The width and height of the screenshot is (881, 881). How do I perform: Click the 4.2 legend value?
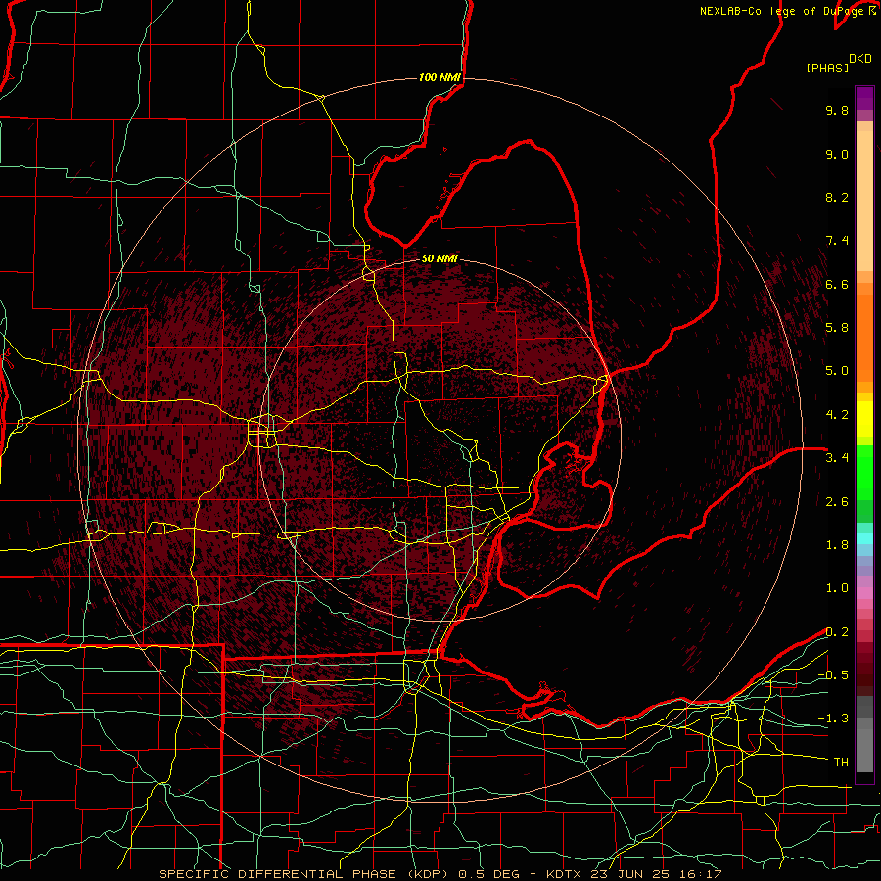tap(837, 415)
